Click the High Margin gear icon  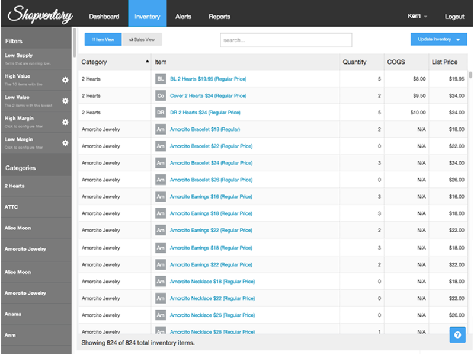tap(65, 122)
